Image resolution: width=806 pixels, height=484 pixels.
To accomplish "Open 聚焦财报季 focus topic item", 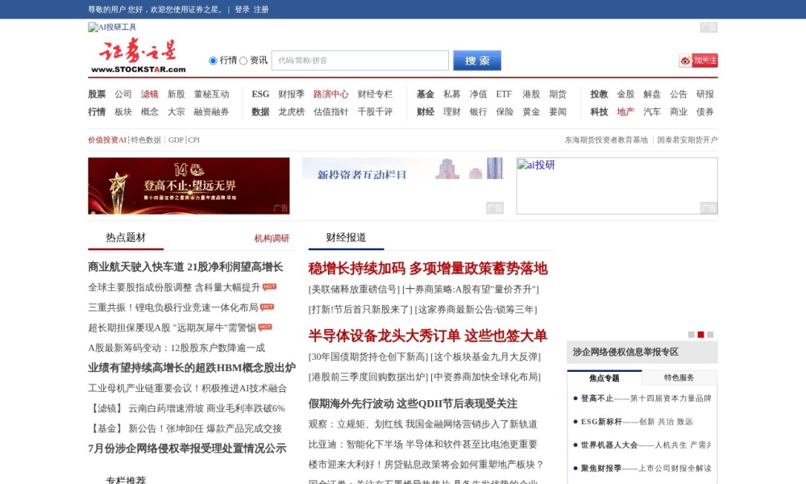I will (x=646, y=468).
